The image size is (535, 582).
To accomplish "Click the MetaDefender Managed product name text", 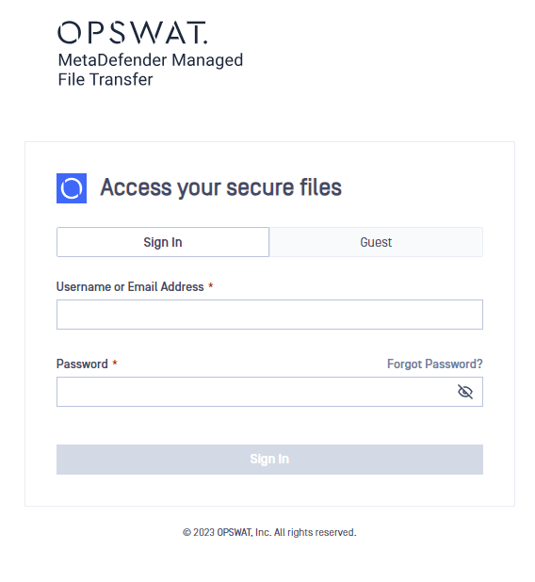I will tap(151, 60).
